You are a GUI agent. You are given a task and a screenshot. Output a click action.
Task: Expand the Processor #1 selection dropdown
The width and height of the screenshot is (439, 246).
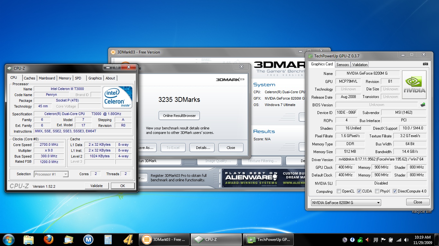(x=51, y=174)
